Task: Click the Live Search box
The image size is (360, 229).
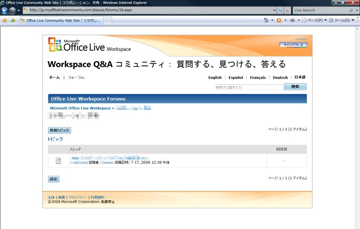Action: (x=320, y=10)
